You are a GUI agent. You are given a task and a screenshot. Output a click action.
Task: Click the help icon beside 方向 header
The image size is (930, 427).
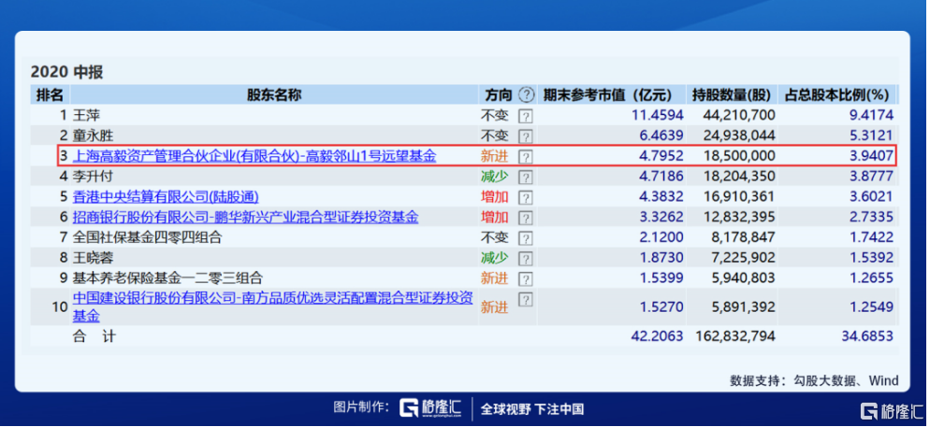(x=526, y=94)
